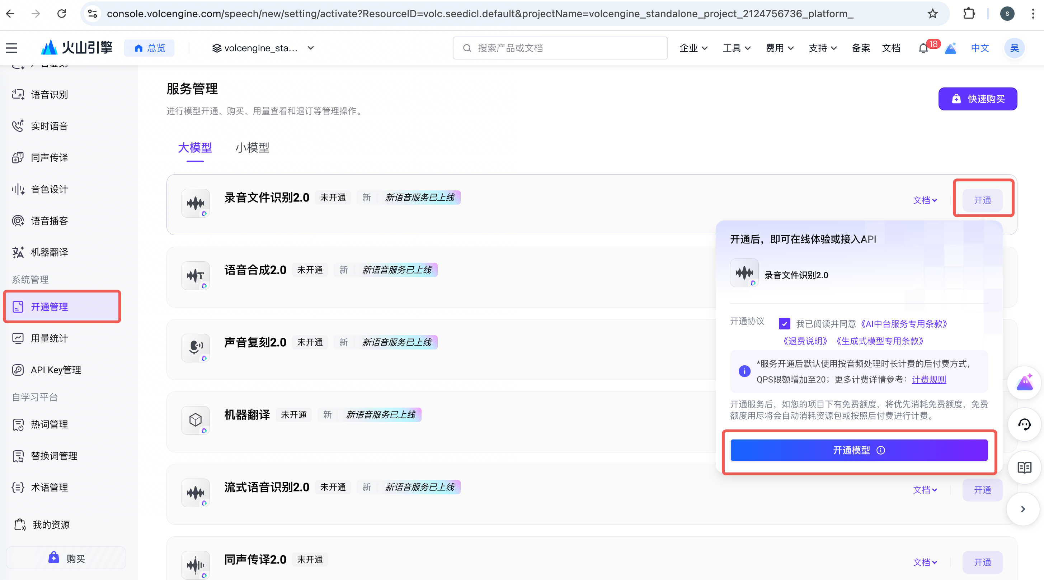Expand the floating side panel arrow
1044x580 pixels.
(1023, 509)
